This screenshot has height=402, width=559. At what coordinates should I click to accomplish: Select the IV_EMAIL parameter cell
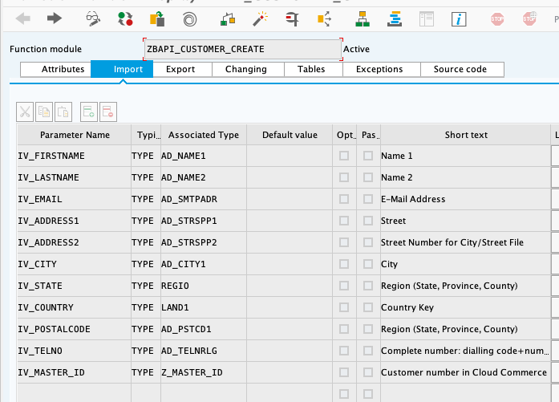[74, 199]
